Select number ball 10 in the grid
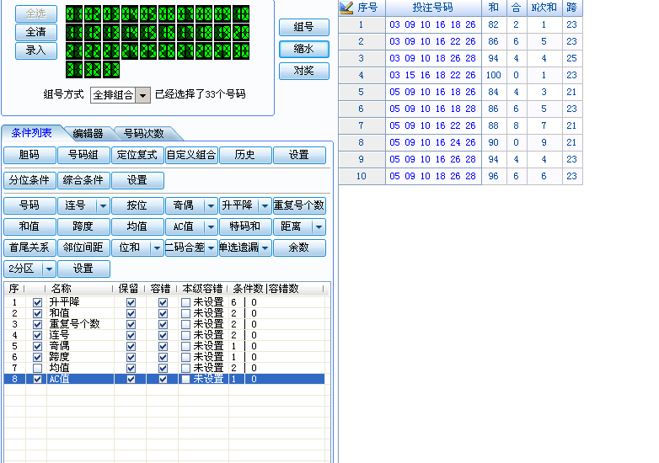The width and height of the screenshot is (659, 463). 241,14
